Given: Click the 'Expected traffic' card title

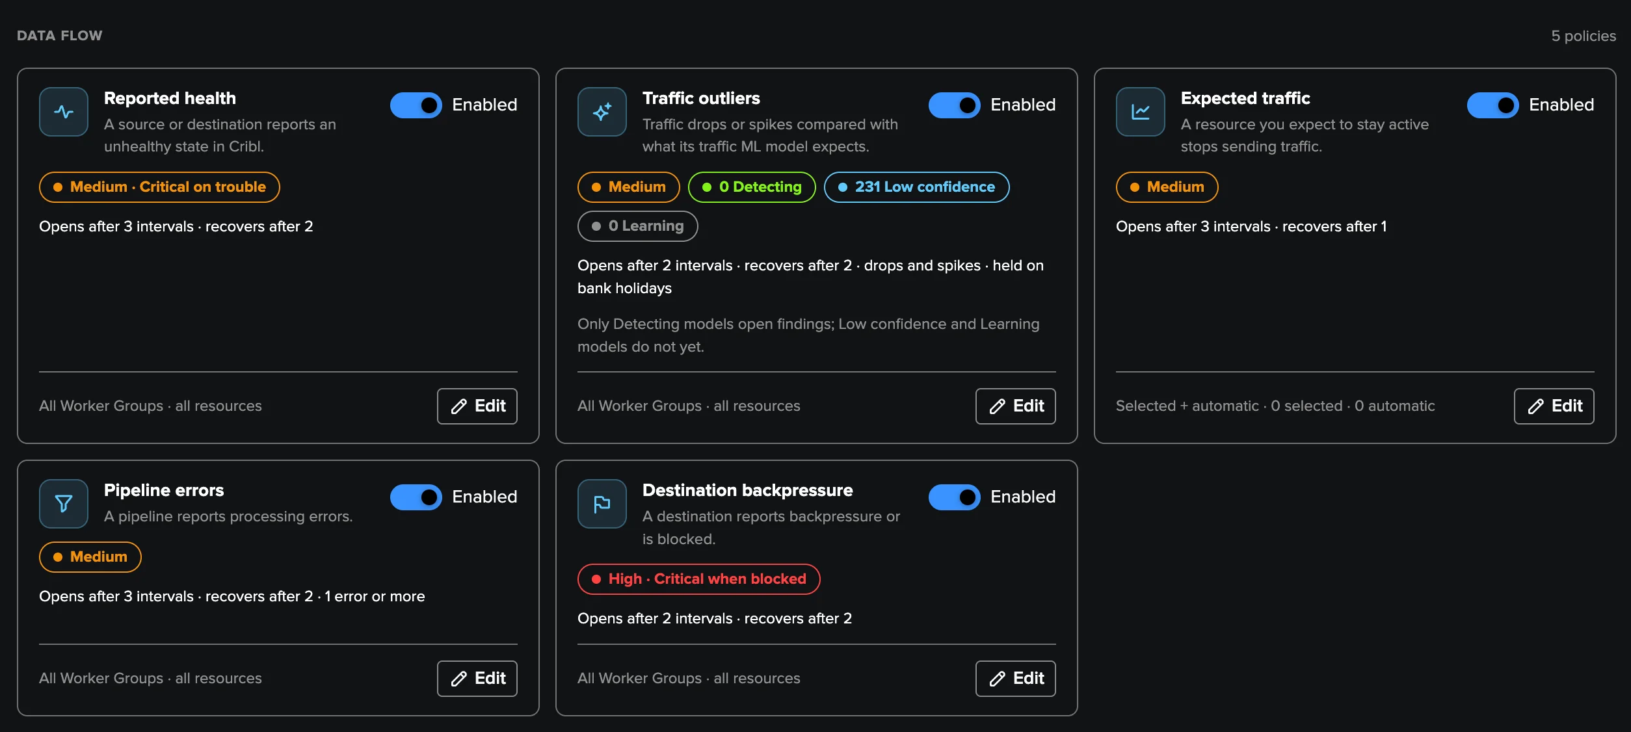Looking at the screenshot, I should pyautogui.click(x=1245, y=98).
